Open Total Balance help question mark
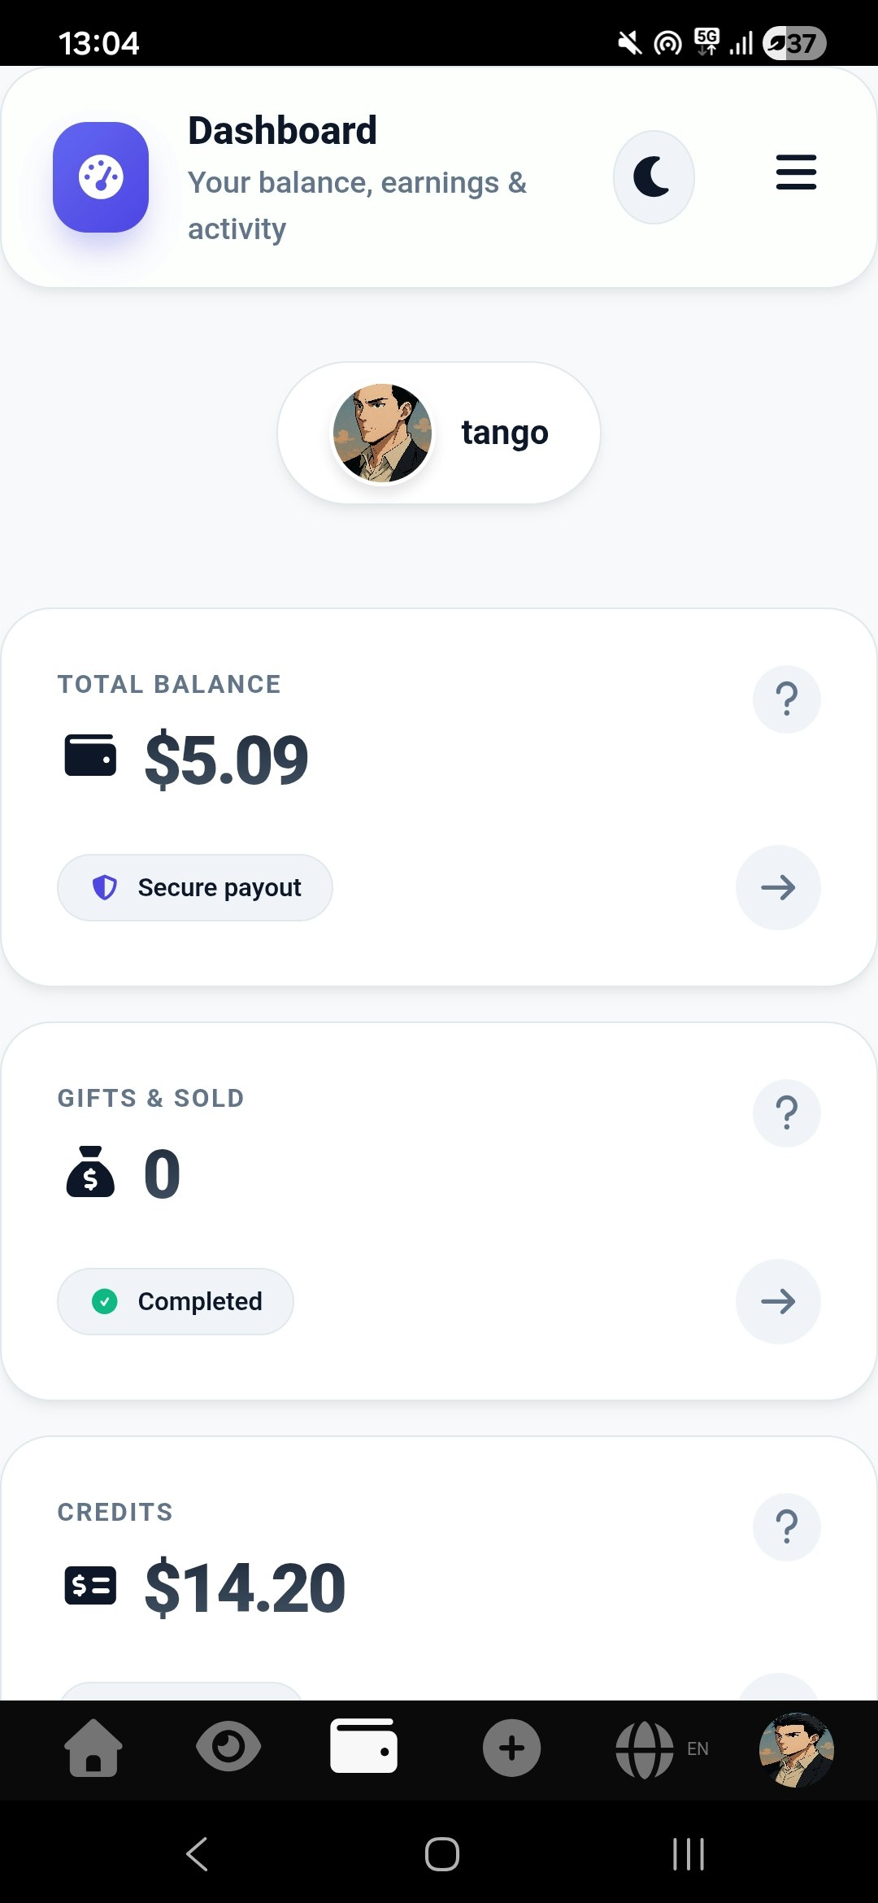 (x=786, y=699)
